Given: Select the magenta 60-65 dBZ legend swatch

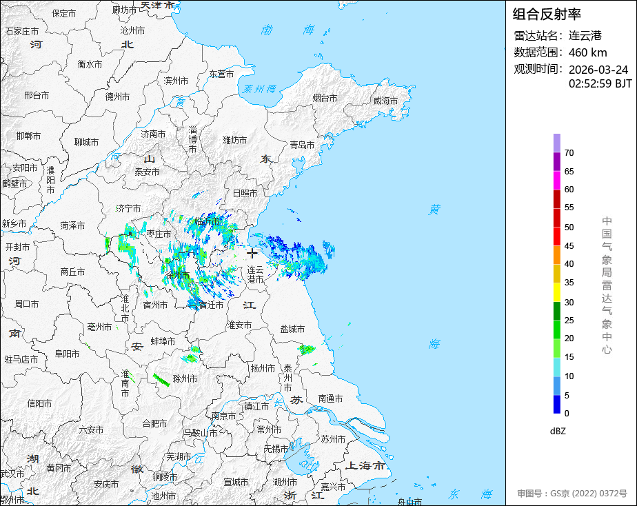Looking at the screenshot, I should pyautogui.click(x=557, y=181).
